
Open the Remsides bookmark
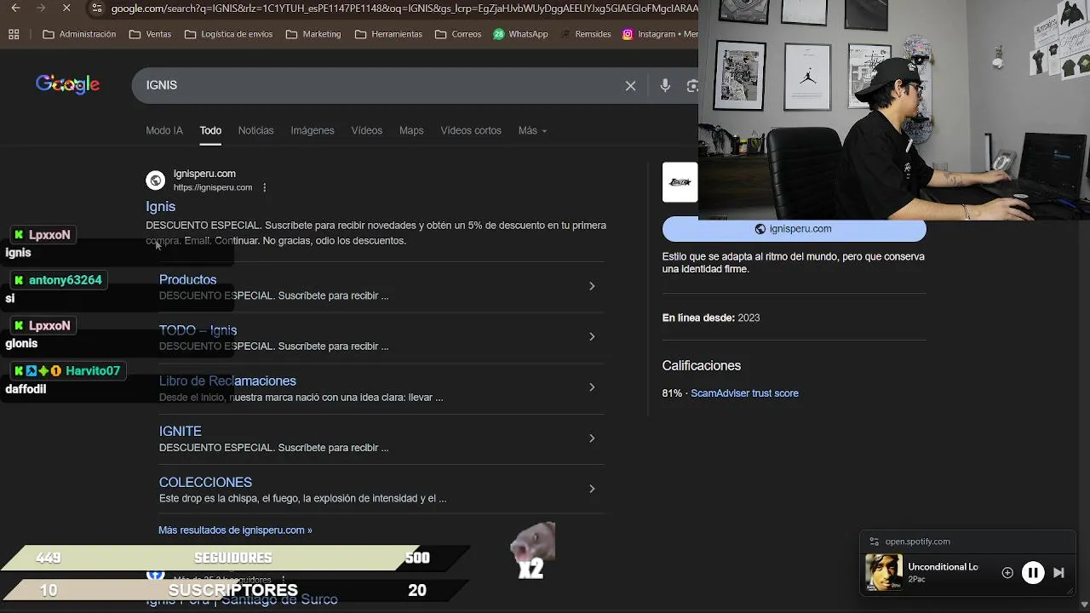586,34
